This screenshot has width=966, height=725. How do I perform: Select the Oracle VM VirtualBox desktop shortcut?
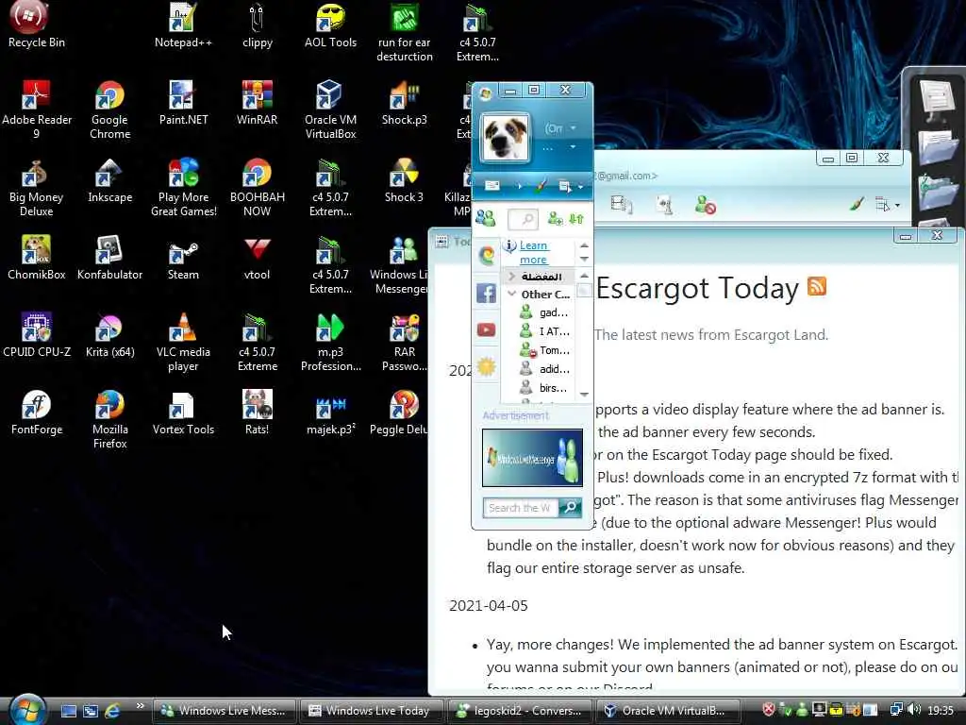point(330,110)
